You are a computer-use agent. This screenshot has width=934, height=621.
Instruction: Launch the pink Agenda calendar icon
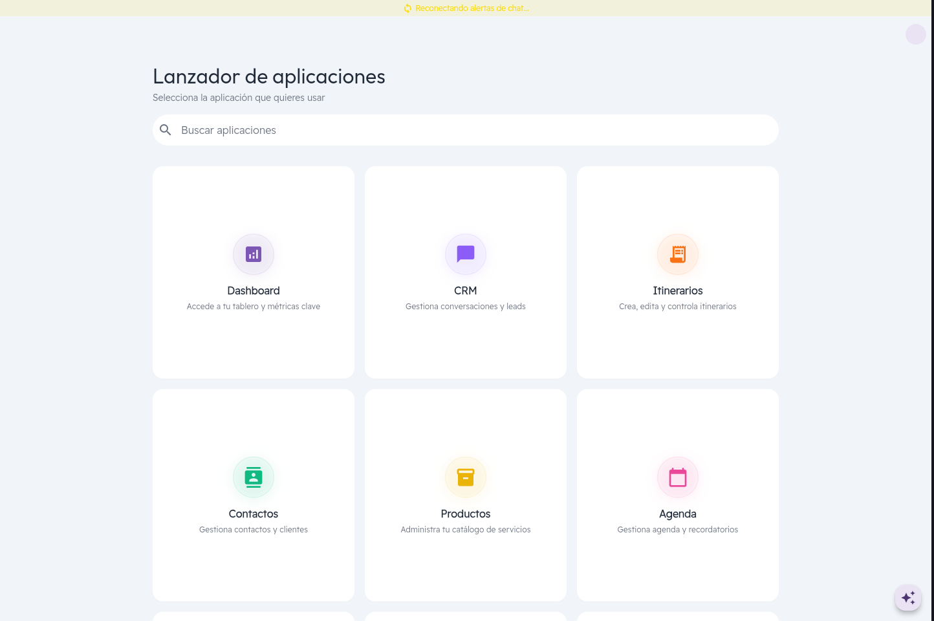click(x=678, y=477)
